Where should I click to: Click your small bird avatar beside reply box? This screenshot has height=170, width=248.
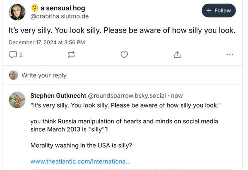point(13,75)
